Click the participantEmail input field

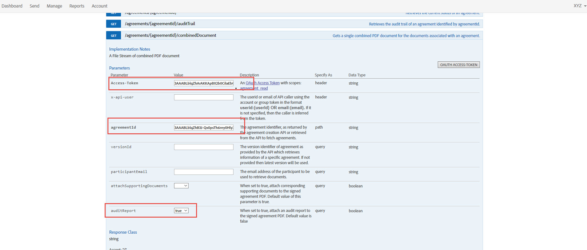204,172
